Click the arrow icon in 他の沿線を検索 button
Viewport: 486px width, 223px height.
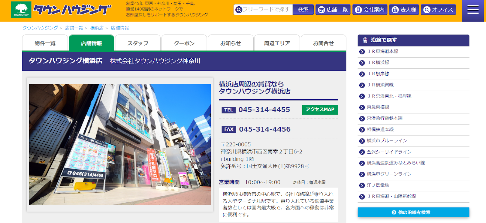[394, 212]
